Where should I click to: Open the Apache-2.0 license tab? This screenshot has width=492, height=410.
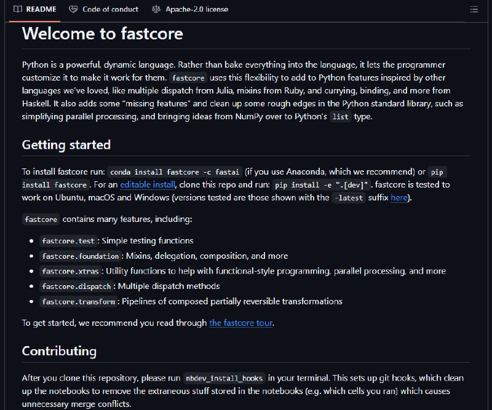coord(190,9)
